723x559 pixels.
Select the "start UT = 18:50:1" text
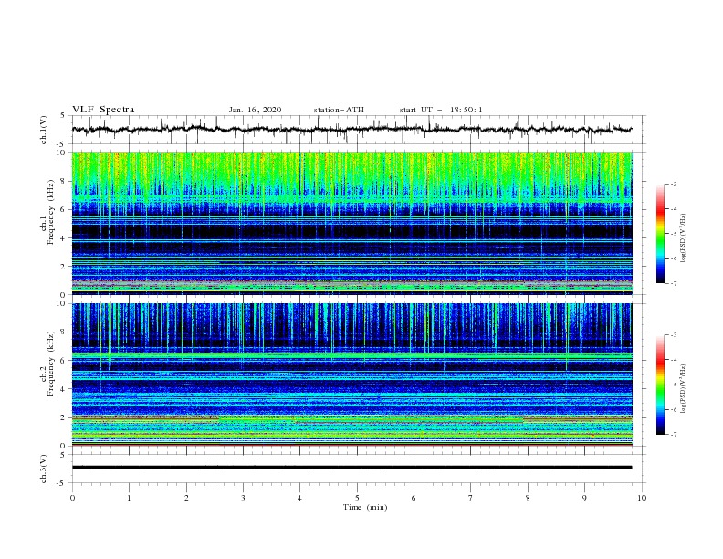[x=441, y=110]
